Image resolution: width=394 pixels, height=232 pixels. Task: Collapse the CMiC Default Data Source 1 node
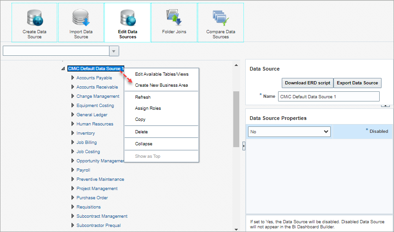point(63,69)
